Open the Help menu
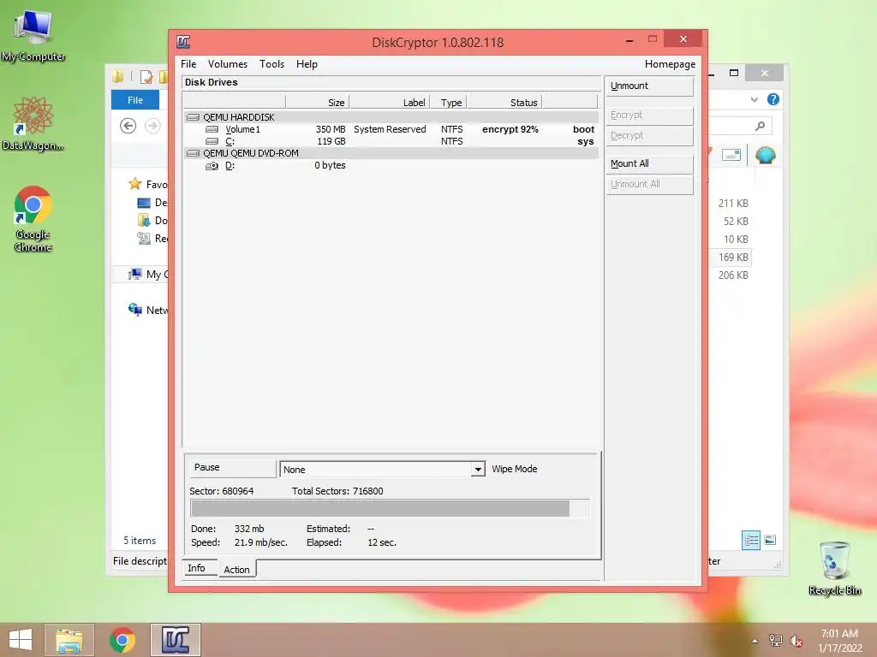Screen dimensions: 877x657 pos(307,64)
